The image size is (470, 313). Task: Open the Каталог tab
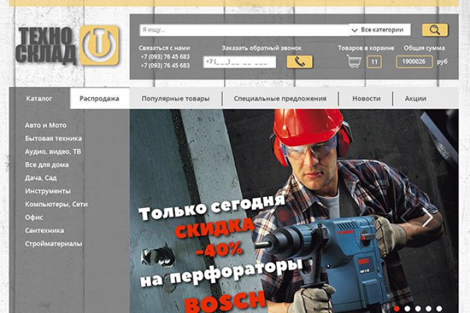[39, 98]
